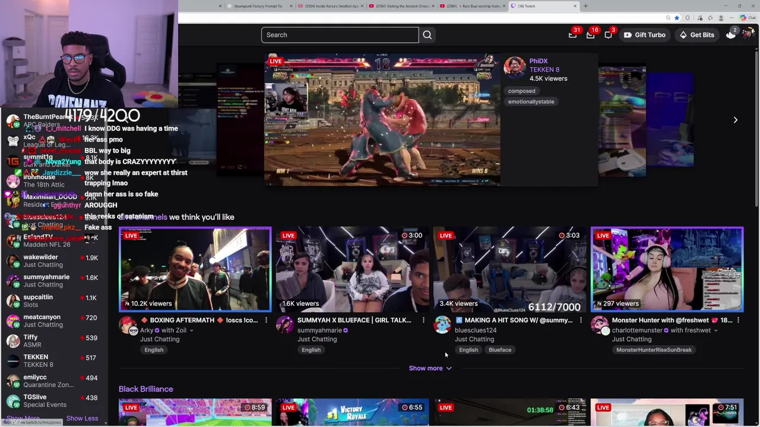Collapse sidebar list with Show Less
Image resolution: width=760 pixels, height=427 pixels.
[82, 418]
